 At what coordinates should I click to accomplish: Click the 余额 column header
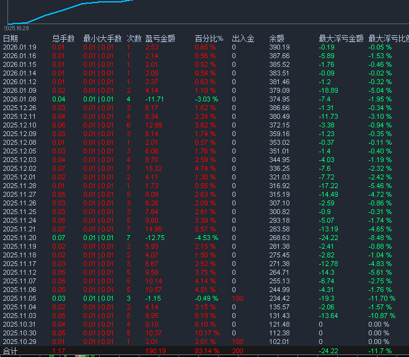(x=276, y=38)
